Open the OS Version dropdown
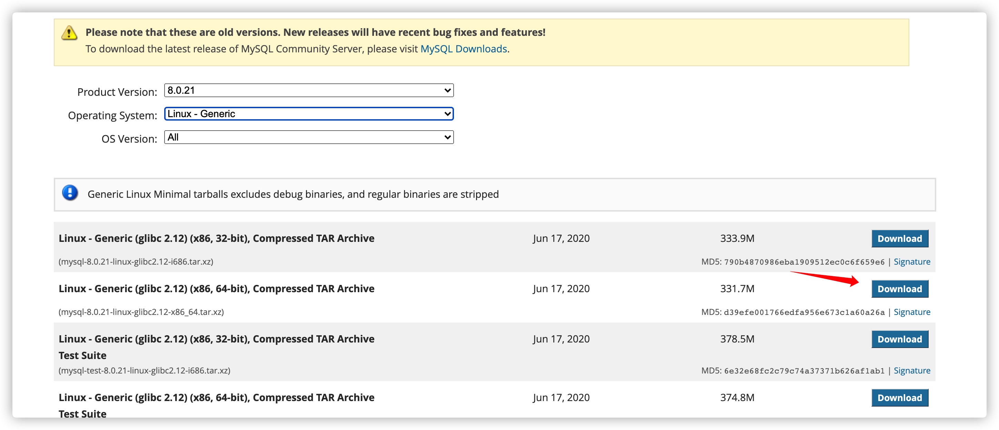Image resolution: width=999 pixels, height=430 pixels. pos(309,137)
